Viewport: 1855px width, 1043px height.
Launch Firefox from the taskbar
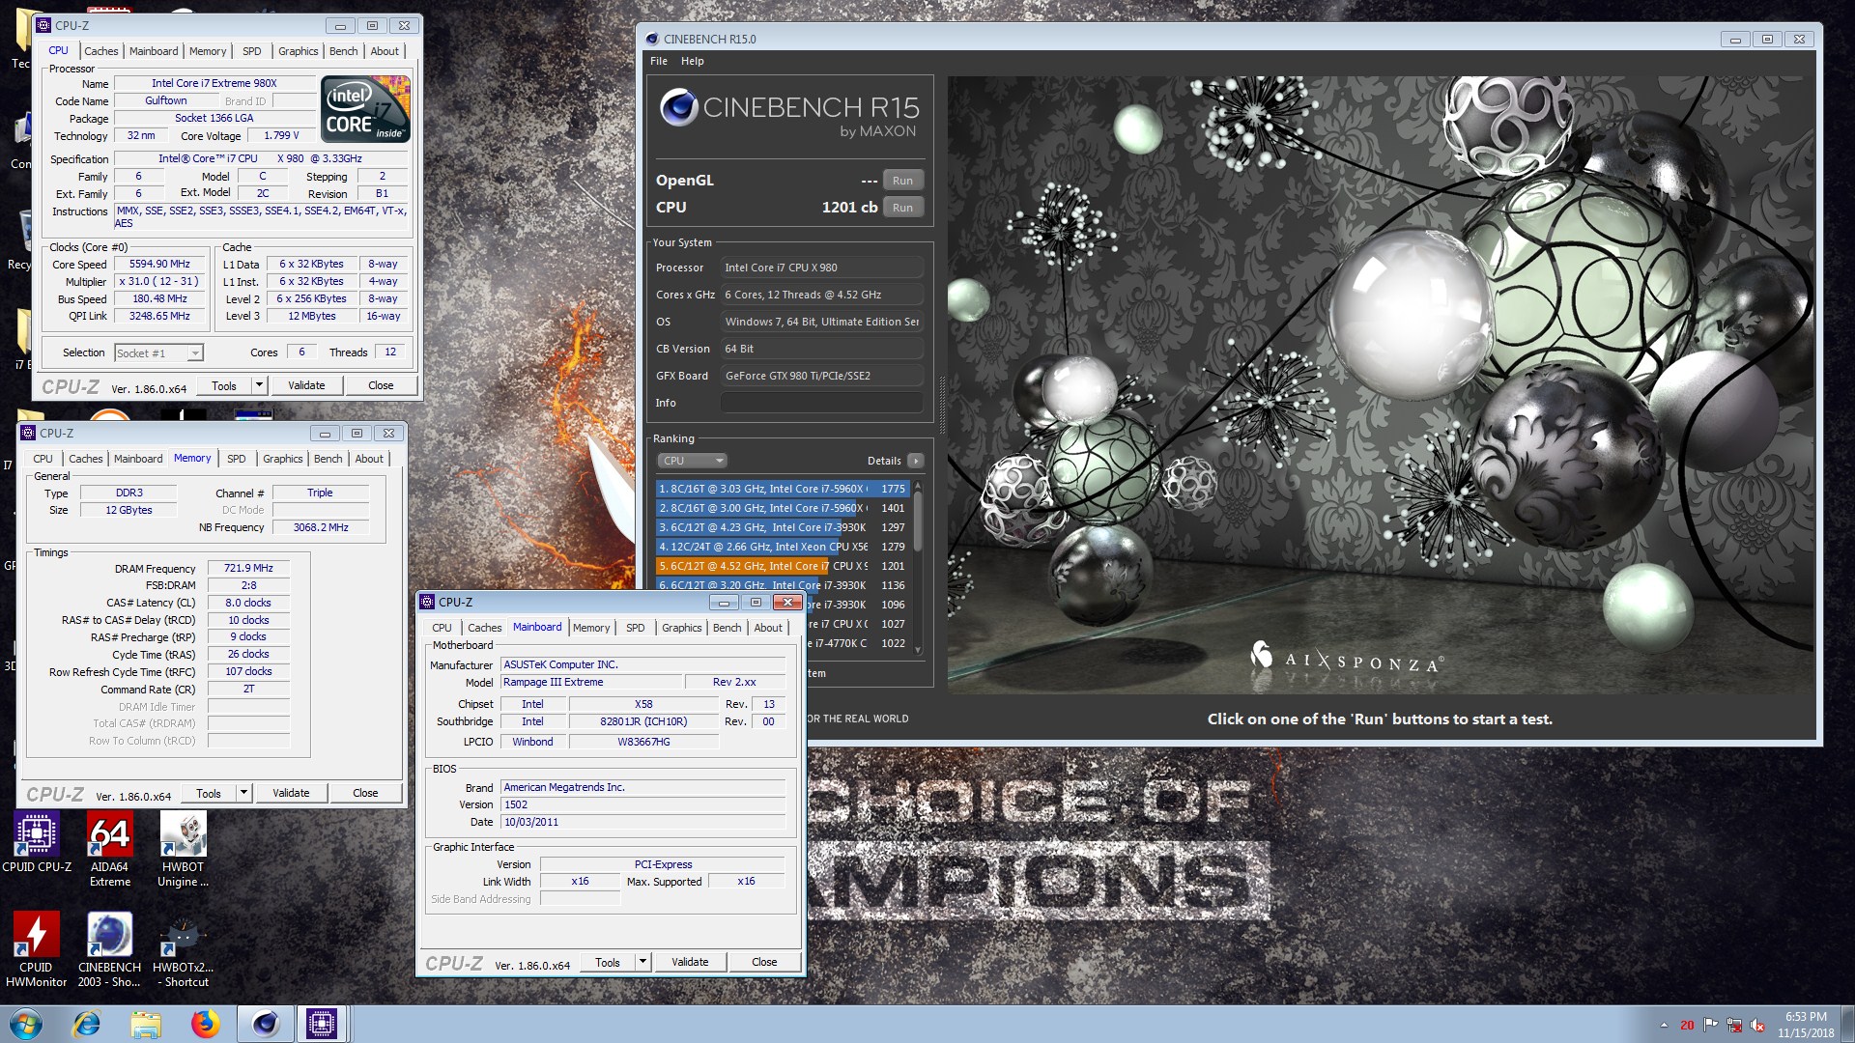click(x=205, y=1024)
